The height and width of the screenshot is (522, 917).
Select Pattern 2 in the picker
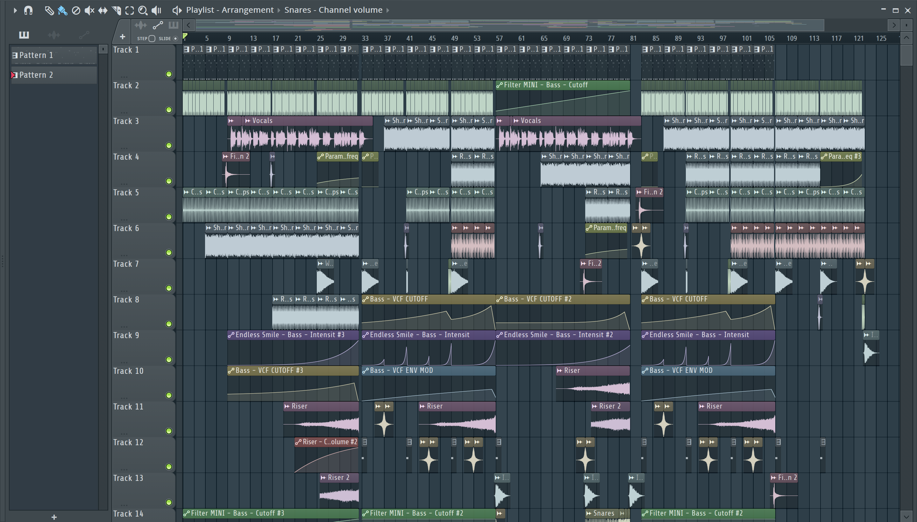tap(54, 75)
